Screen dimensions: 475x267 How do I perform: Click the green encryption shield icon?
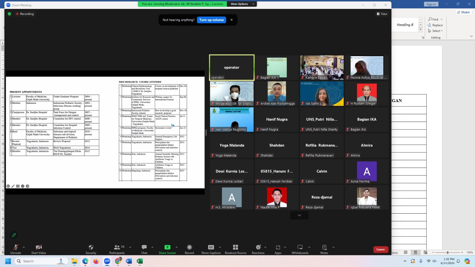click(x=9, y=14)
